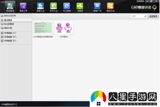
Task: Click the CAD看图说话 logo
Action: pos(144,7)
